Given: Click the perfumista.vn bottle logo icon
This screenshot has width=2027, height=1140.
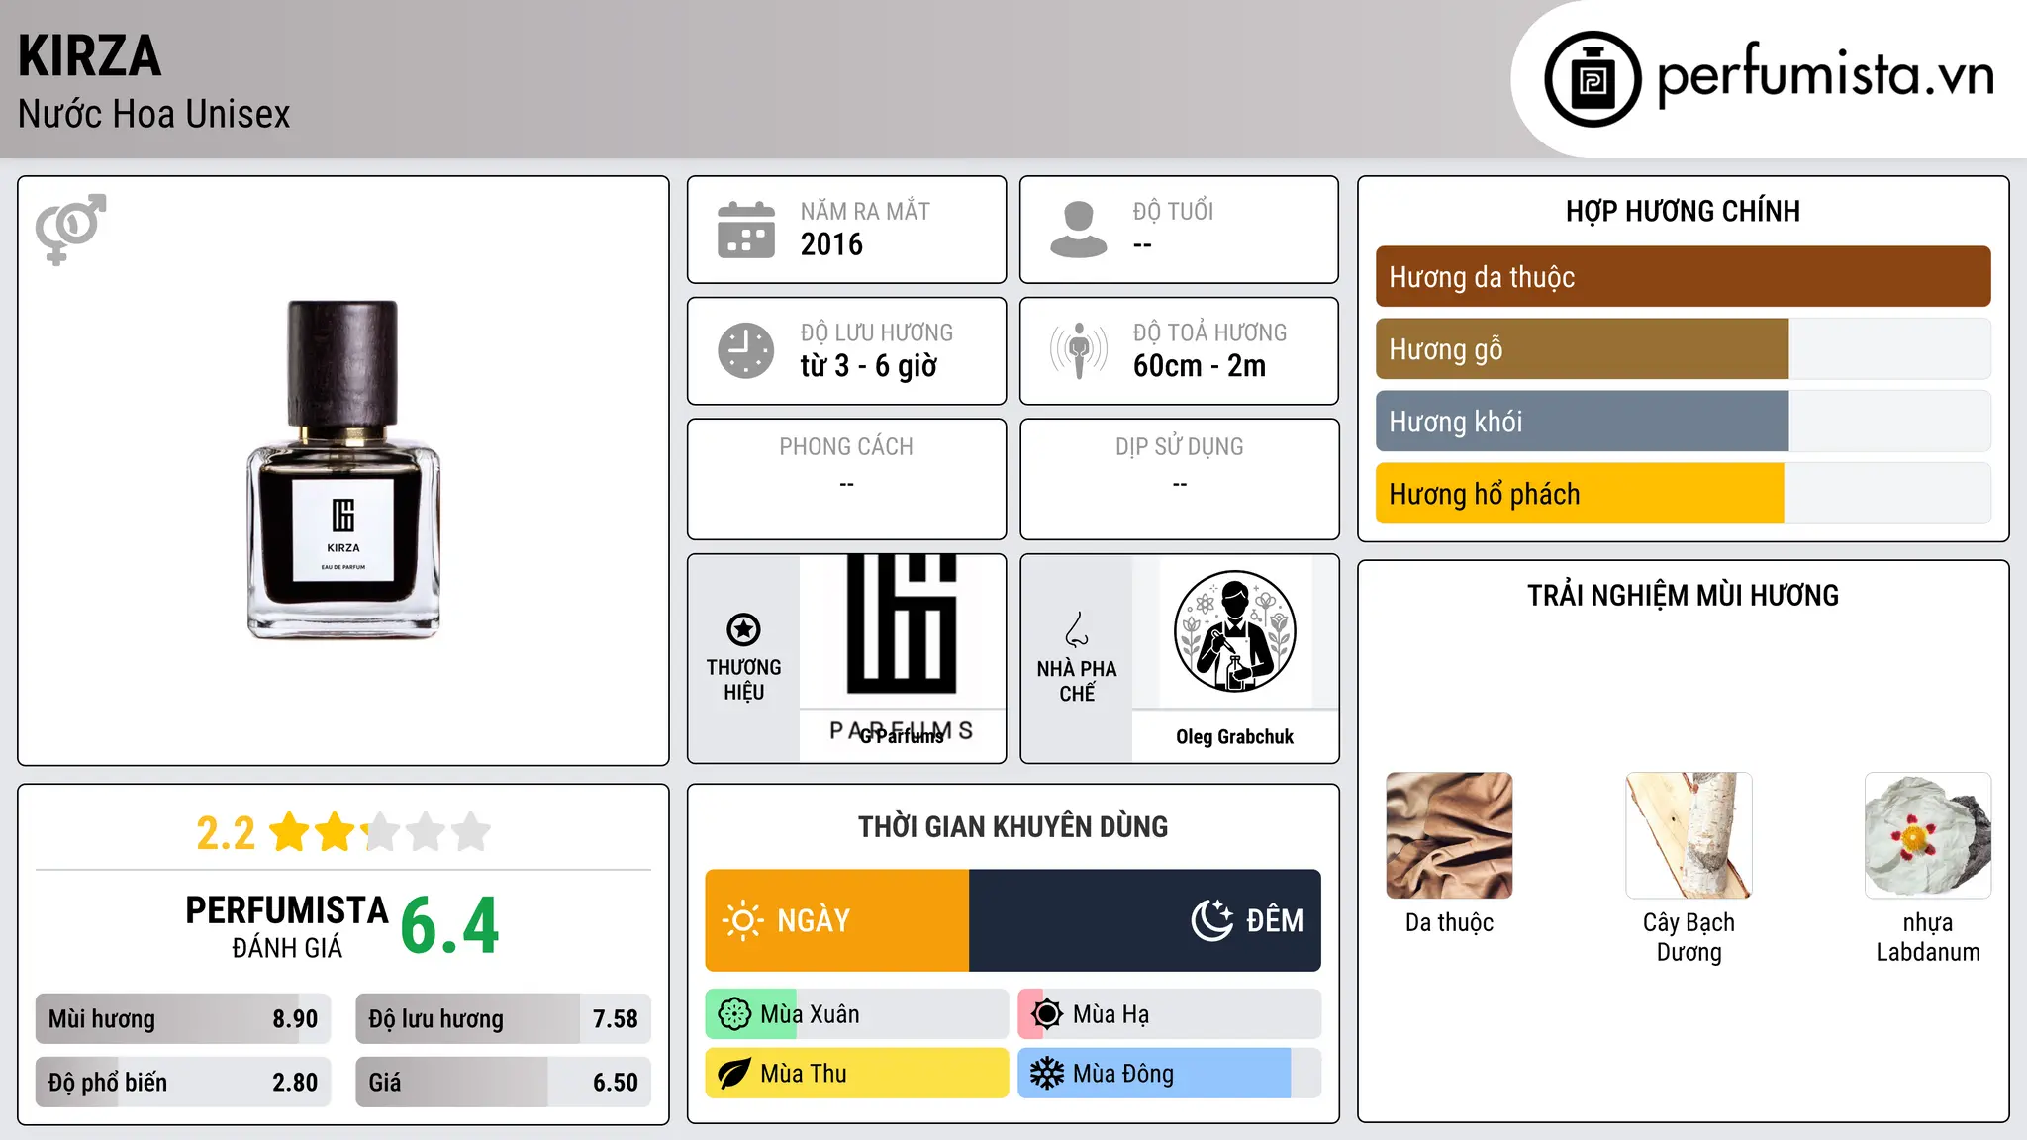Looking at the screenshot, I should pyautogui.click(x=1593, y=79).
